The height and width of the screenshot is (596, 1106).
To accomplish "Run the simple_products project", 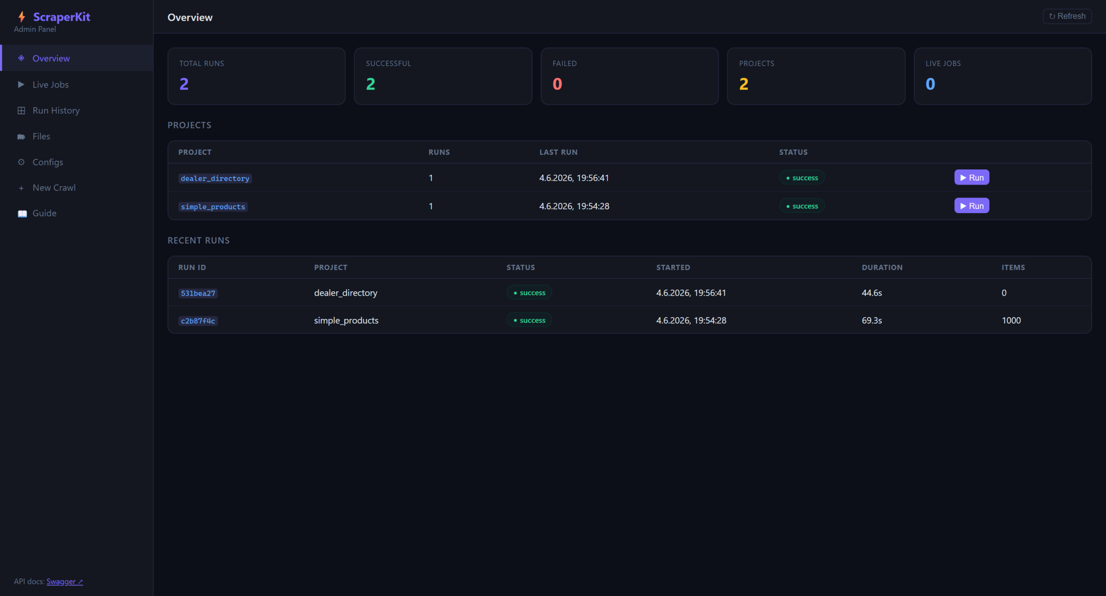I will 972,206.
